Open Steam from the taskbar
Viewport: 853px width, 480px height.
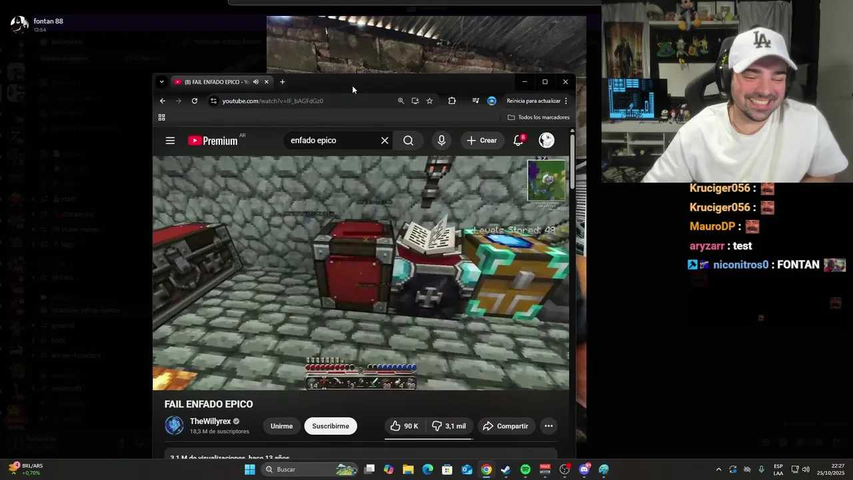tap(506, 469)
